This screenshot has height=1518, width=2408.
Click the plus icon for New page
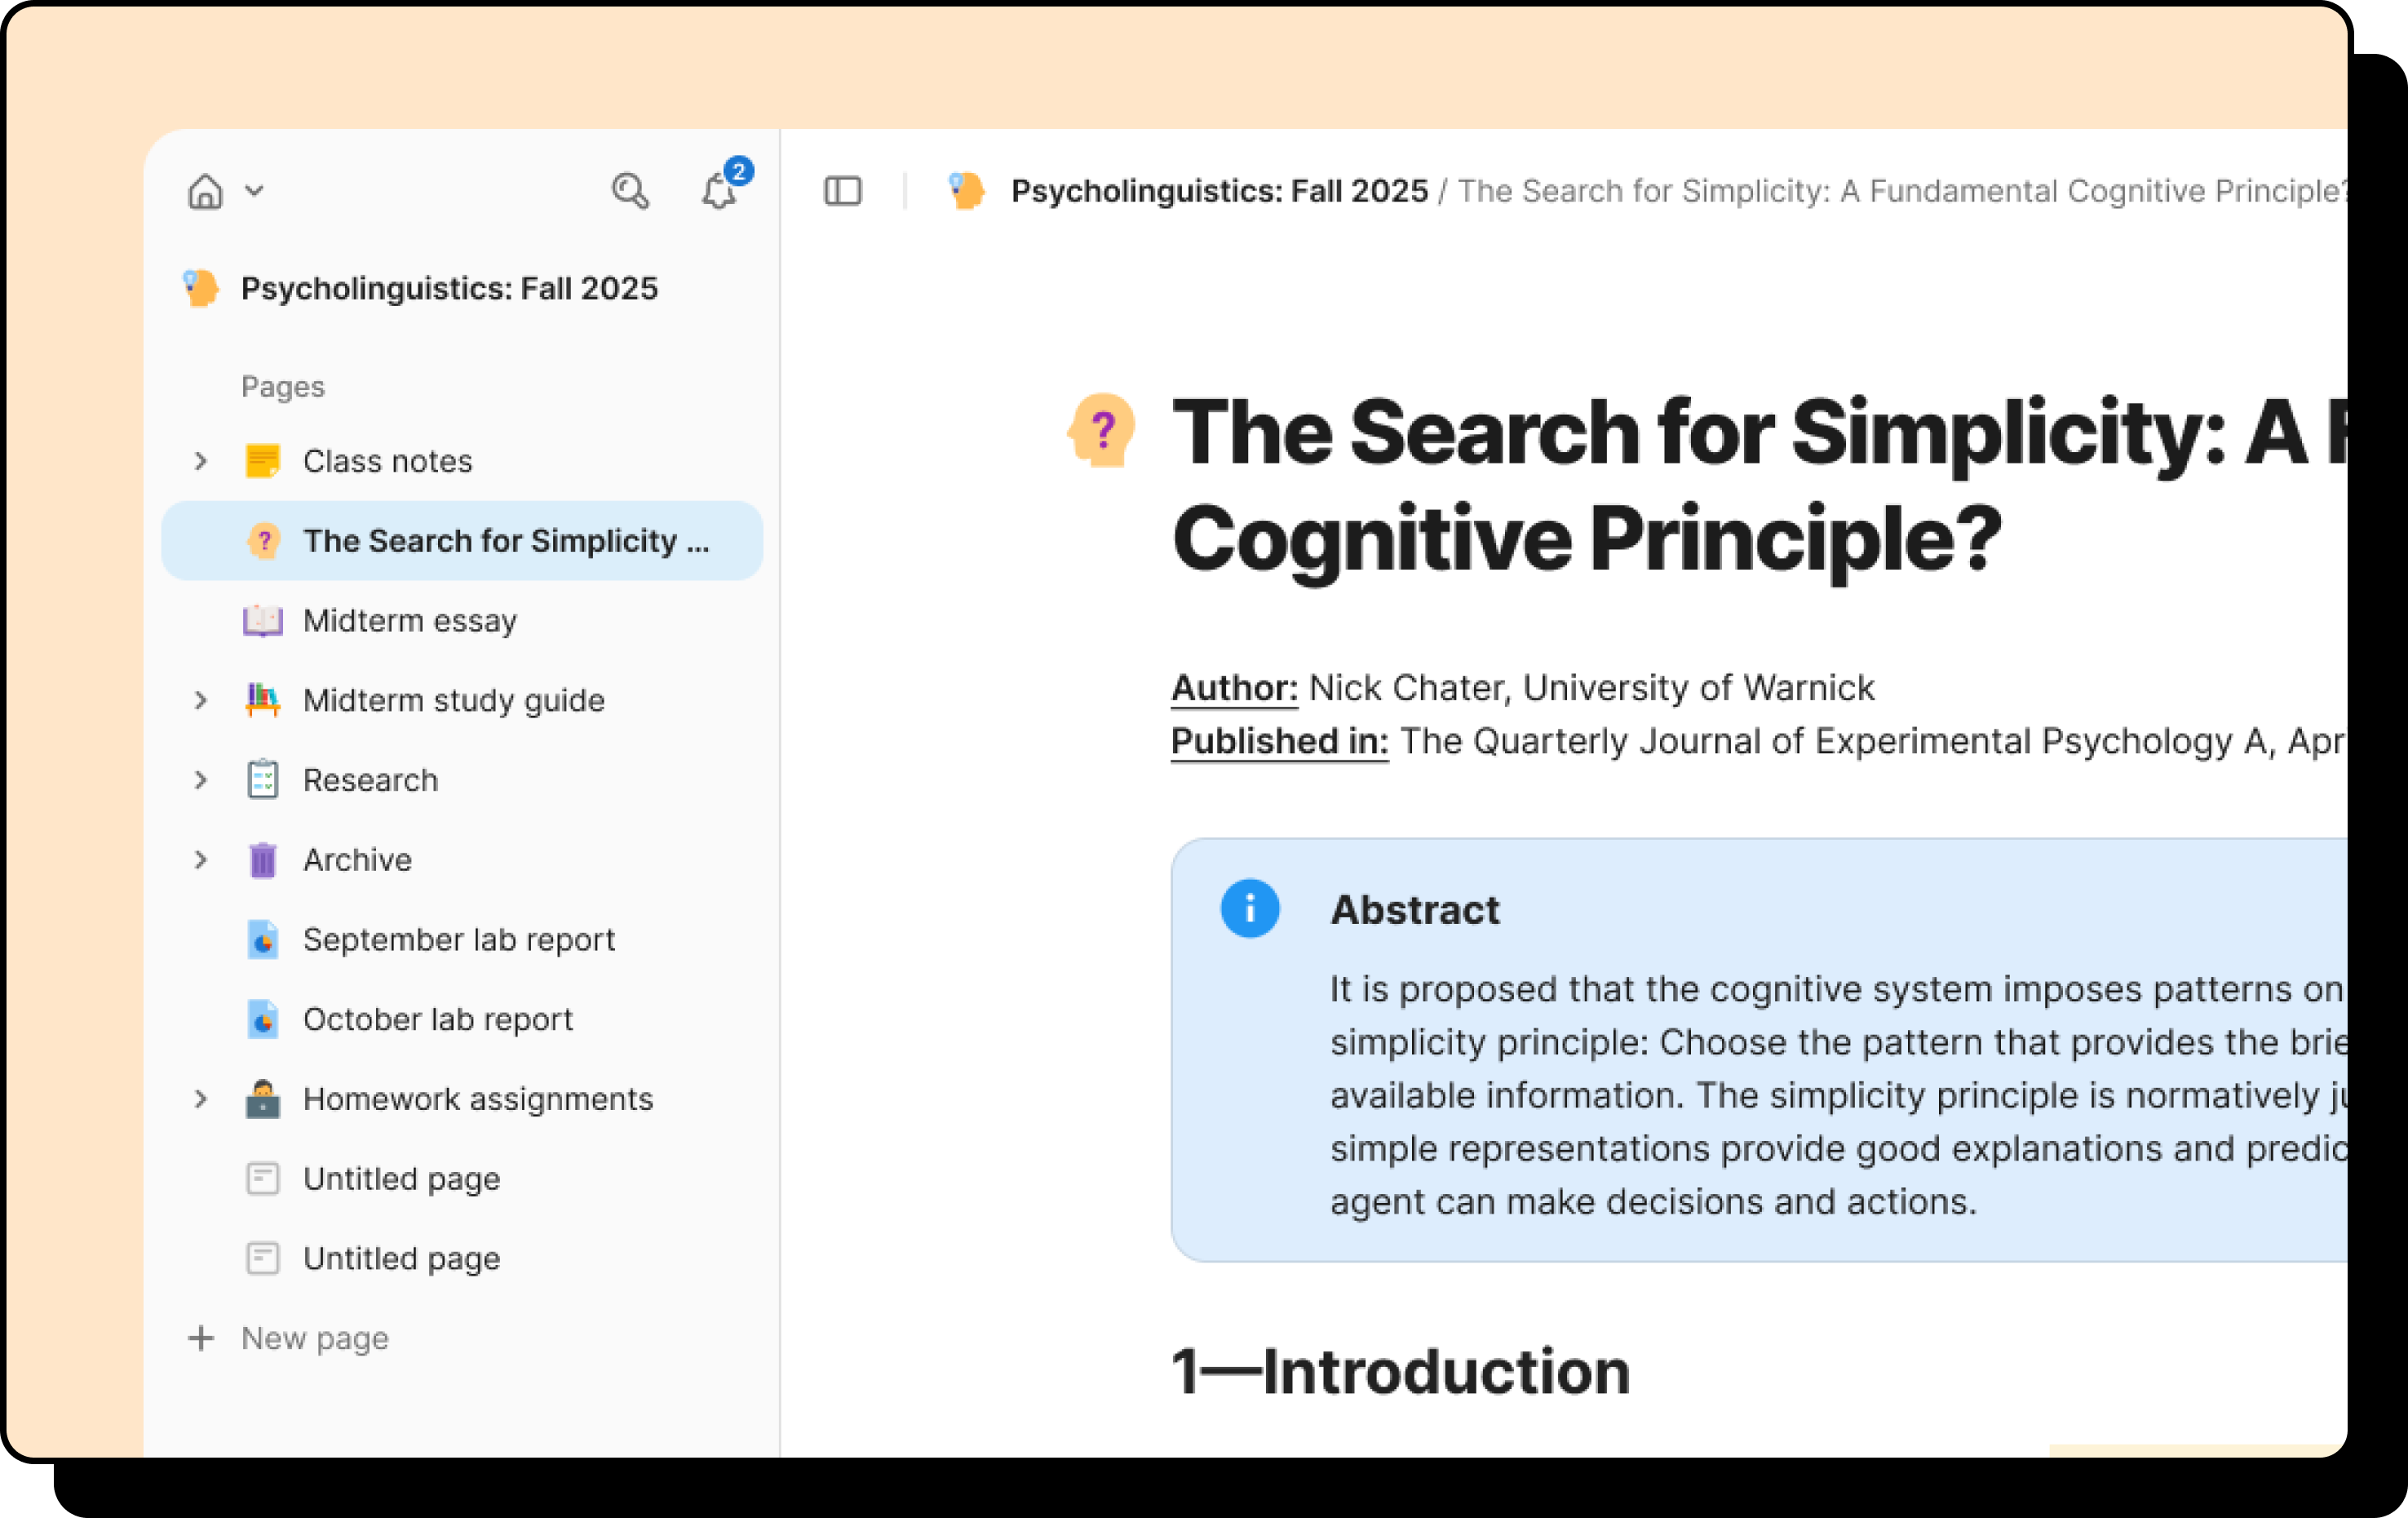click(x=201, y=1338)
